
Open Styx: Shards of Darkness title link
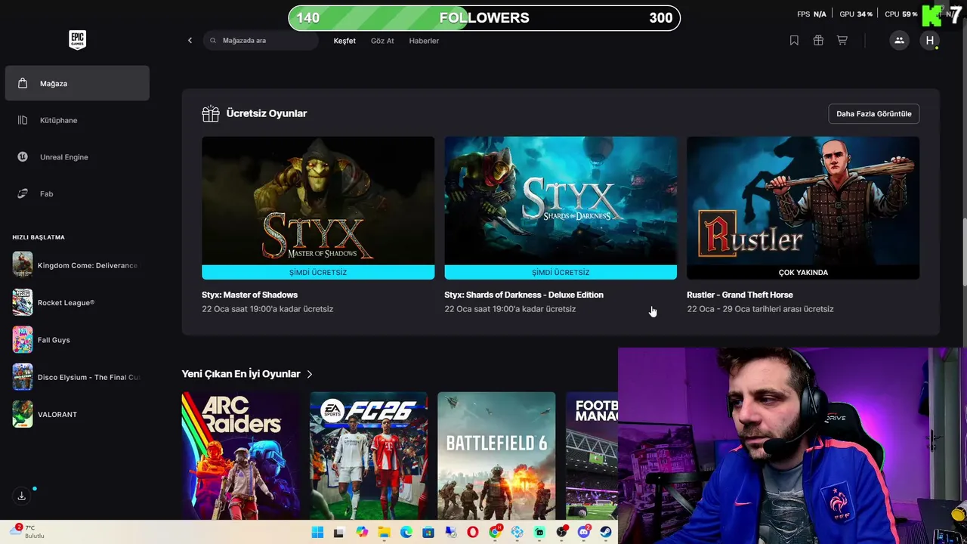click(x=524, y=295)
